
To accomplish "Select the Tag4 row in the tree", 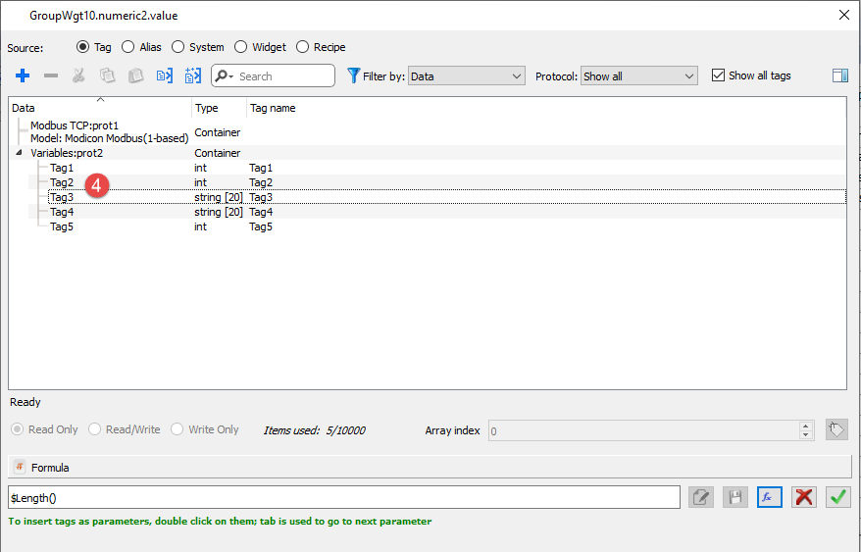I will 62,212.
